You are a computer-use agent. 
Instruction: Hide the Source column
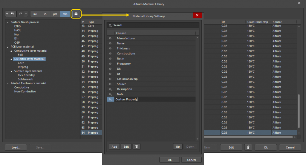(110, 84)
